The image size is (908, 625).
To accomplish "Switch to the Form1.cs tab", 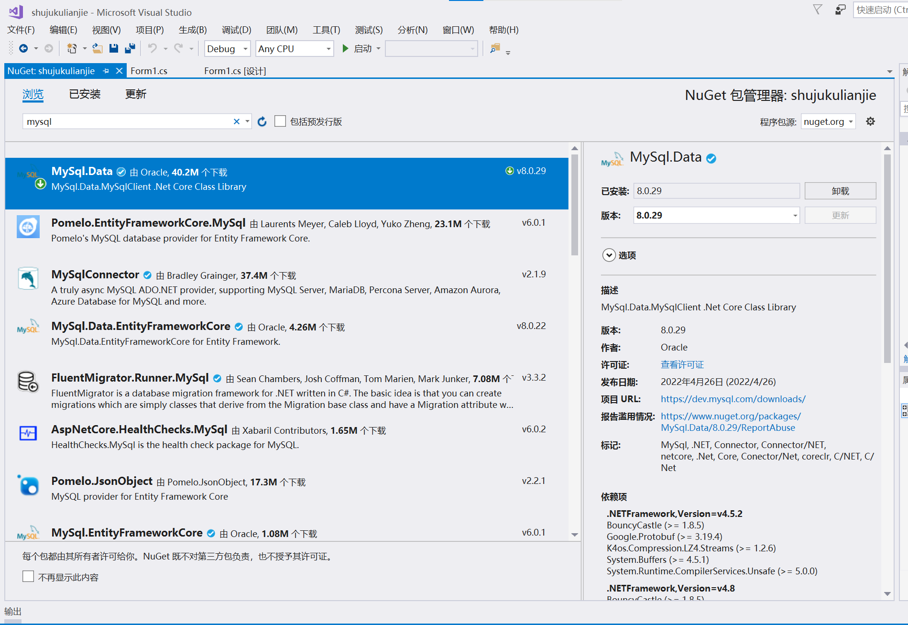I will coord(149,71).
